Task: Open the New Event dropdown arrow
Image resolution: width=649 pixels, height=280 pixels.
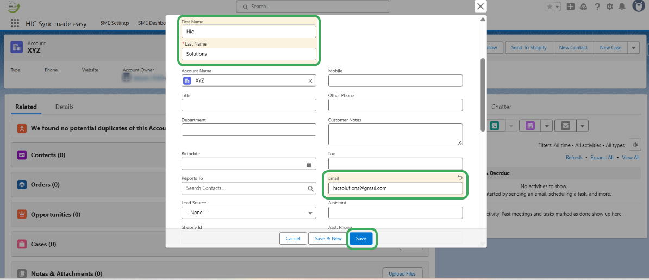Action: (x=546, y=126)
